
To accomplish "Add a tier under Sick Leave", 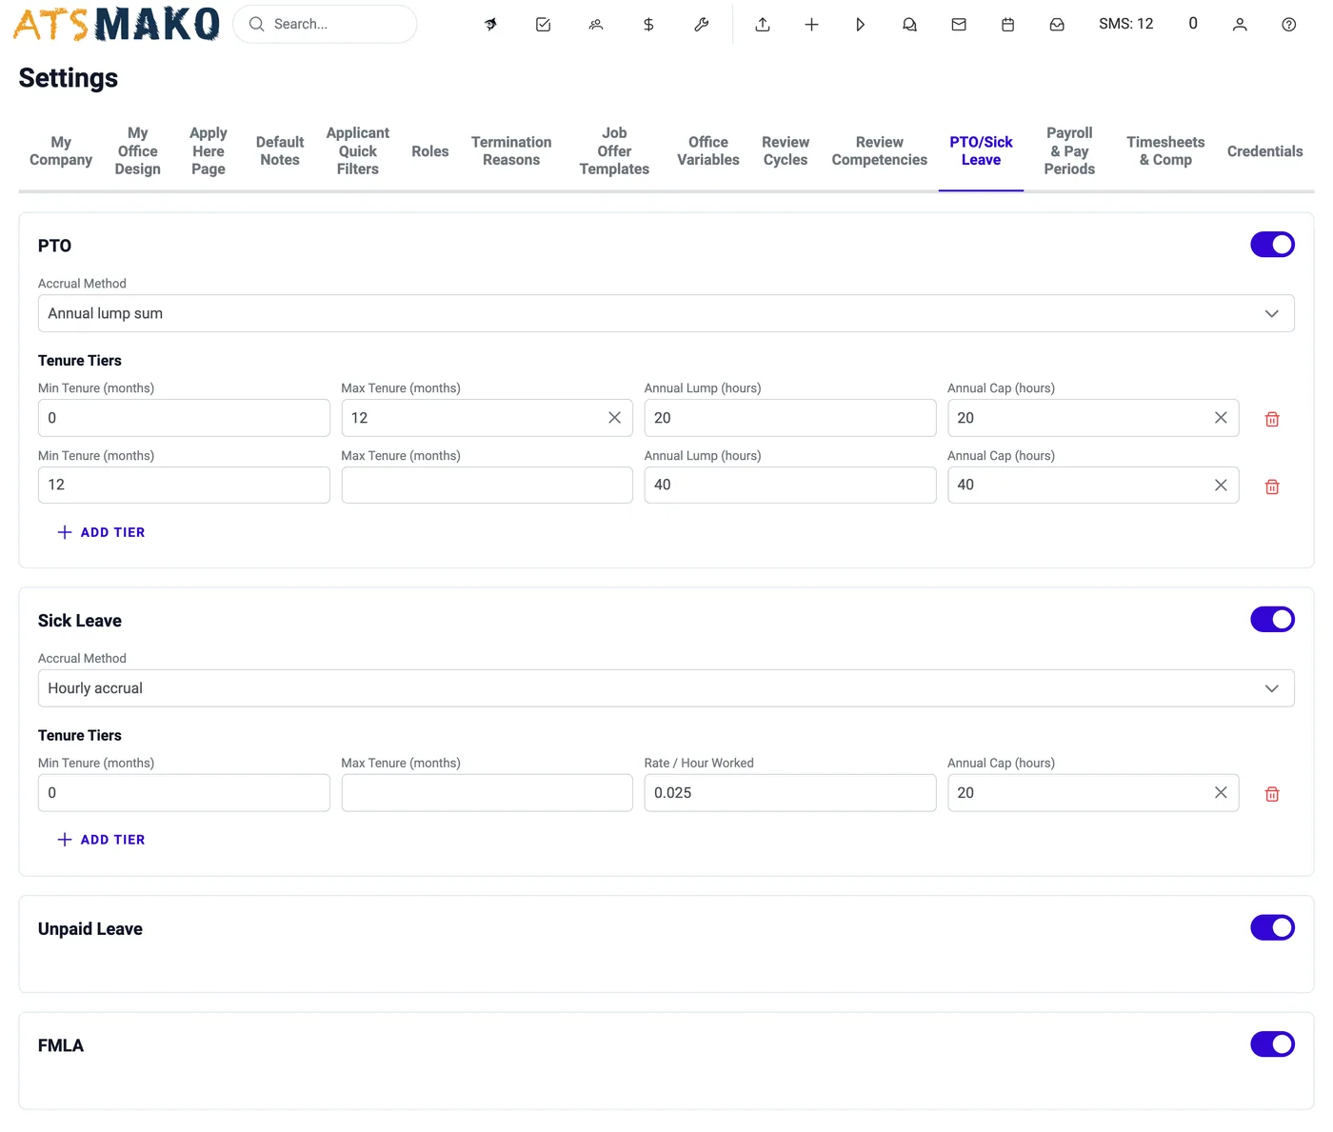I will [x=101, y=840].
